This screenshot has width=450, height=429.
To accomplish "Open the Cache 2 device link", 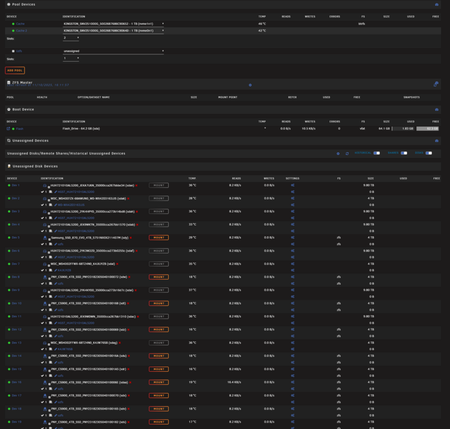I will click(22, 31).
